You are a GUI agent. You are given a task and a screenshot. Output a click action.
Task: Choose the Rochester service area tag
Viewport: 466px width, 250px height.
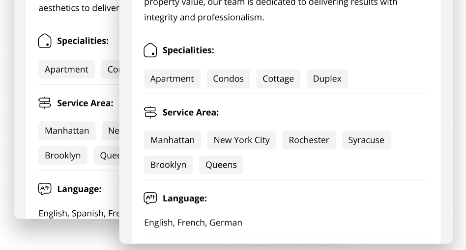point(309,140)
